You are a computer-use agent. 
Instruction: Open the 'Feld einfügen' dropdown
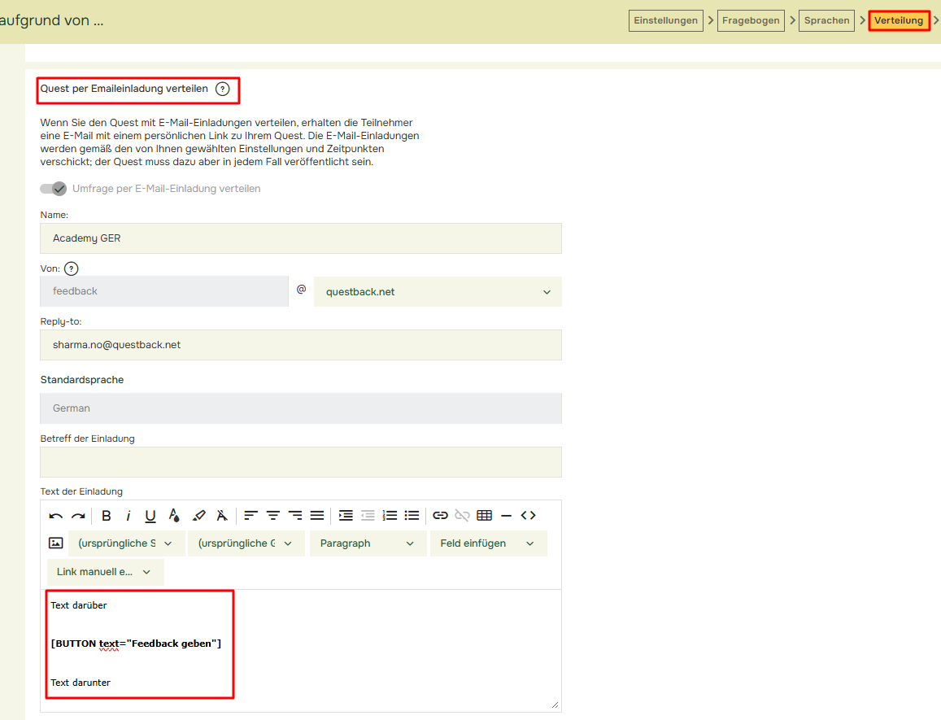click(x=487, y=543)
